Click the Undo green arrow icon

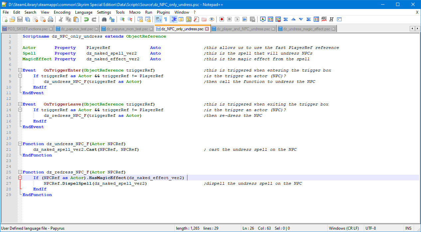point(86,19)
